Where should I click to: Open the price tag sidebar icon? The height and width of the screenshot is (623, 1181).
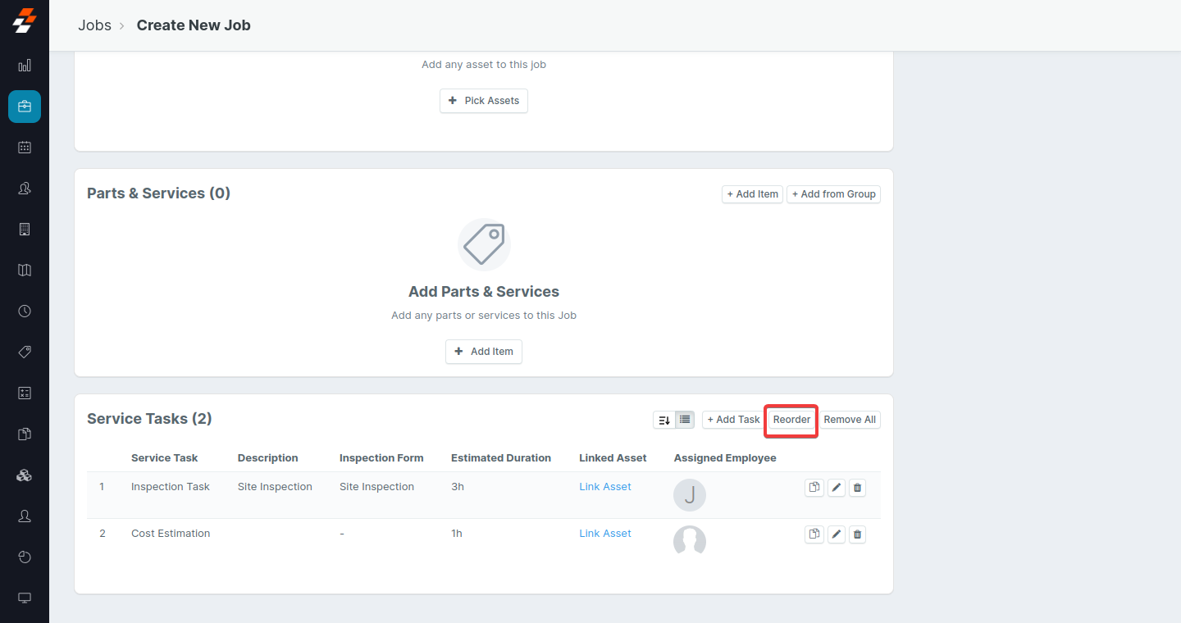[25, 352]
